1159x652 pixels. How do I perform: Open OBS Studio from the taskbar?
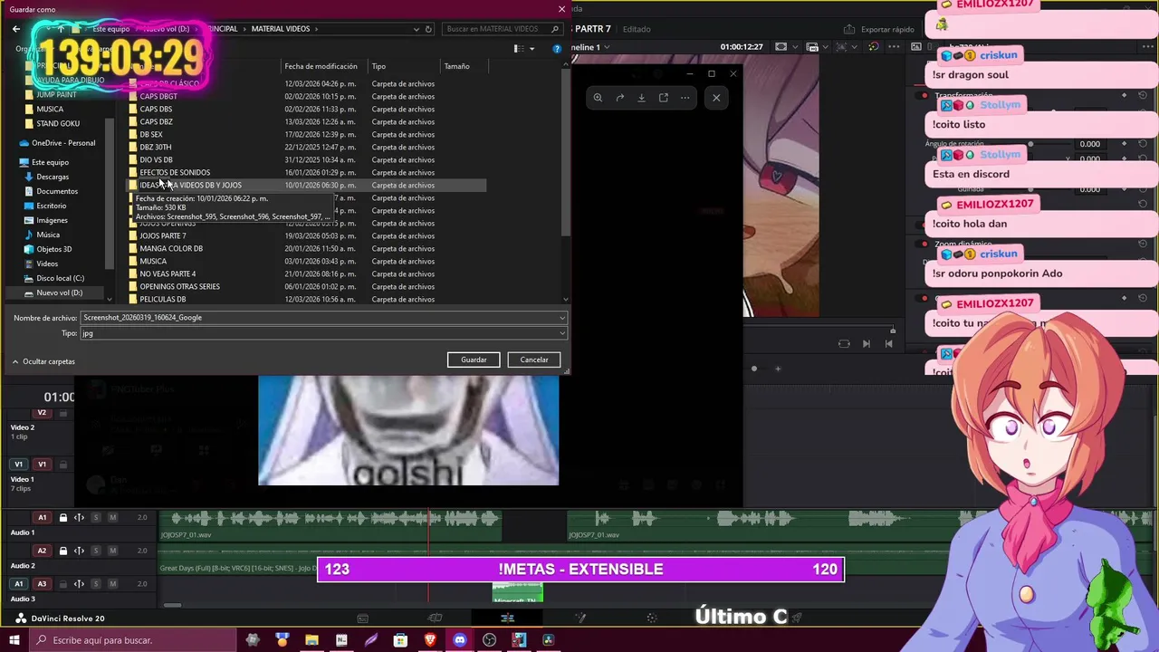pyautogui.click(x=489, y=640)
